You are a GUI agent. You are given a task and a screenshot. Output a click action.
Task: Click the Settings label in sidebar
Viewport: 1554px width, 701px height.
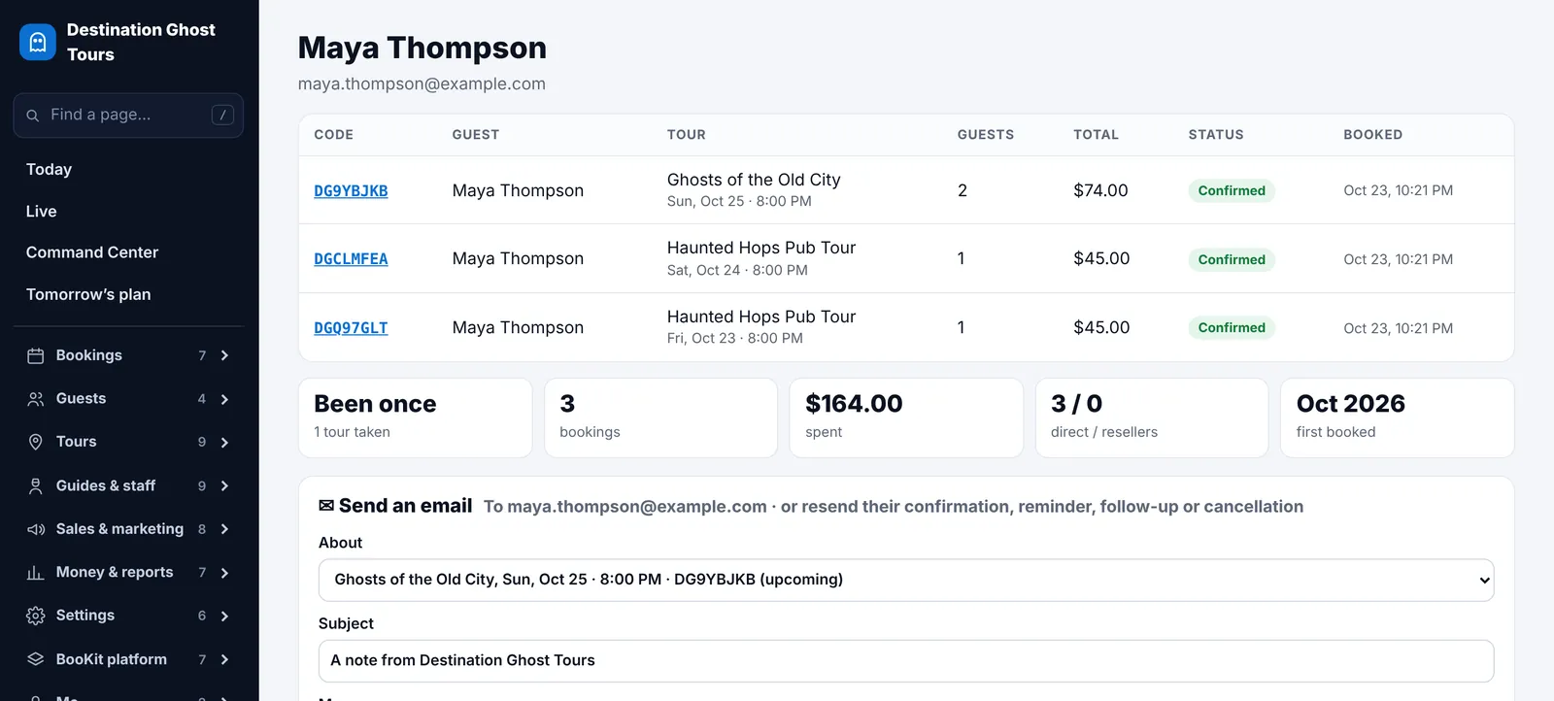tap(85, 616)
